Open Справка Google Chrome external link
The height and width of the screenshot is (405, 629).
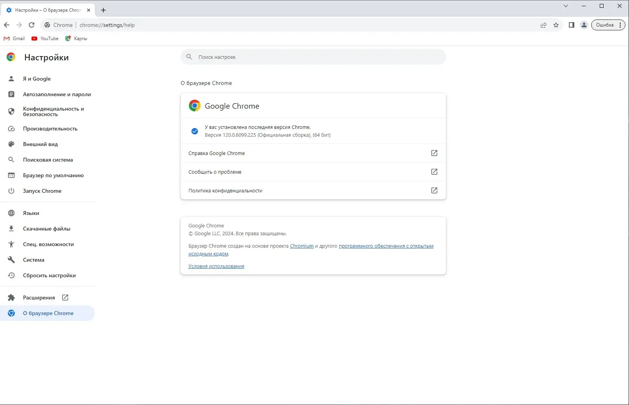tap(434, 153)
